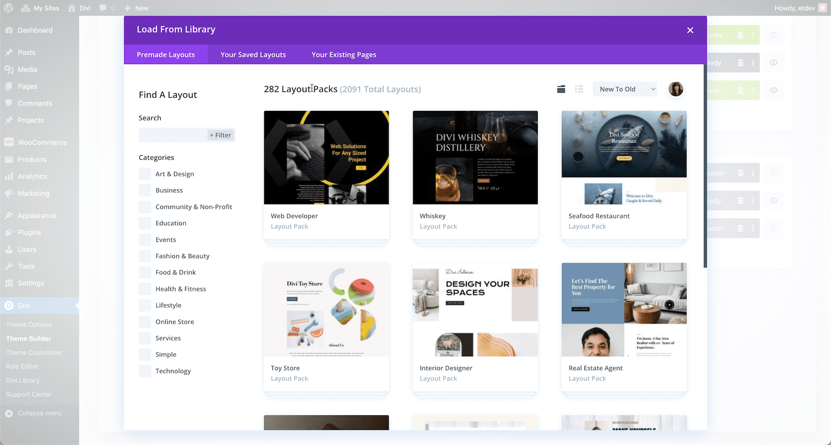Open the New To Old sort dropdown
Image resolution: width=831 pixels, height=445 pixels.
624,89
